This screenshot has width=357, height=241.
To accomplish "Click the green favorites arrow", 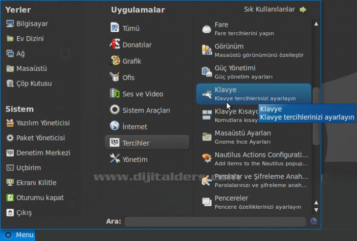I will tap(303, 10).
